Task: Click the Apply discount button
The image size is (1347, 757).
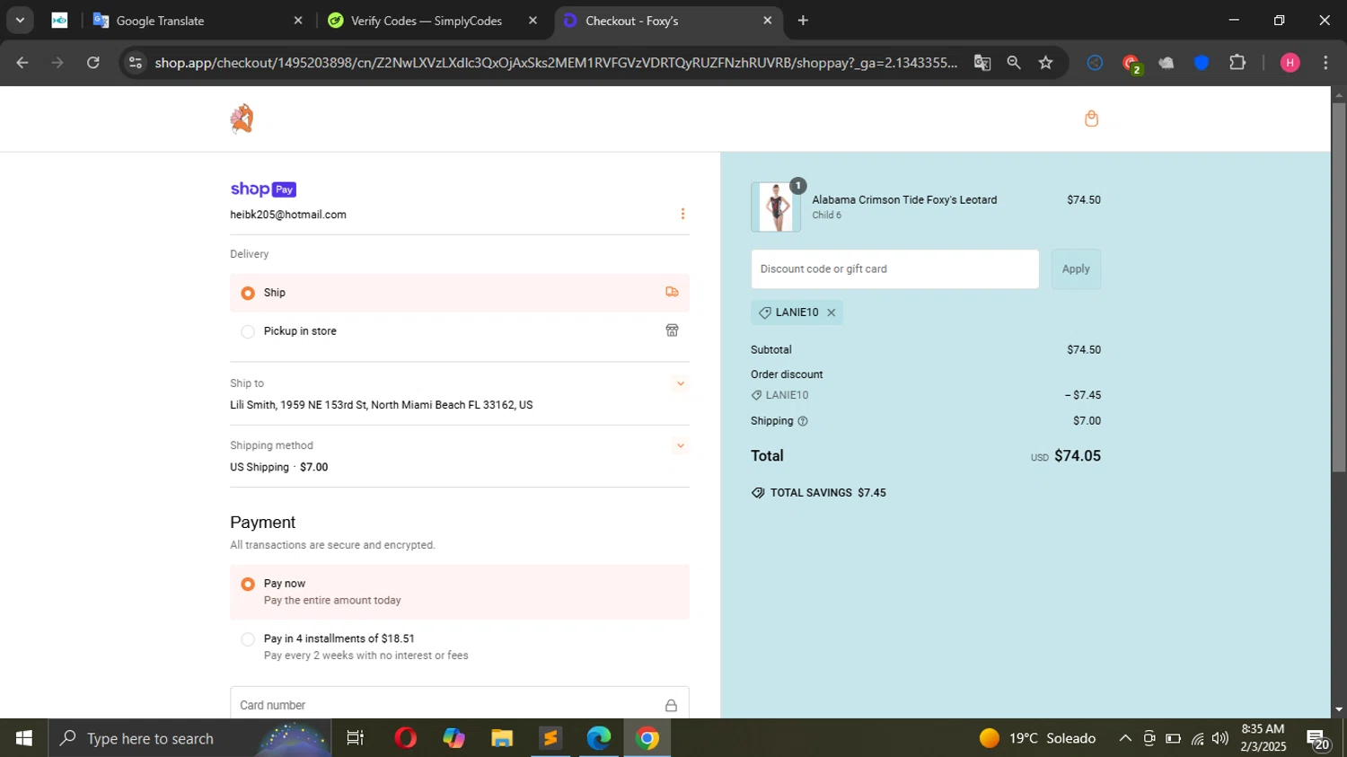Action: [x=1076, y=269]
